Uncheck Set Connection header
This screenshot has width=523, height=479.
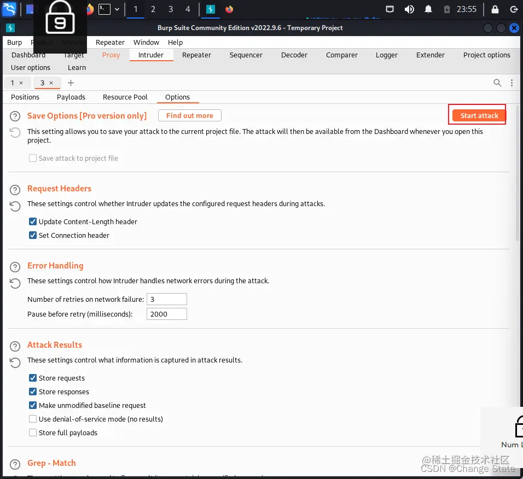33,235
